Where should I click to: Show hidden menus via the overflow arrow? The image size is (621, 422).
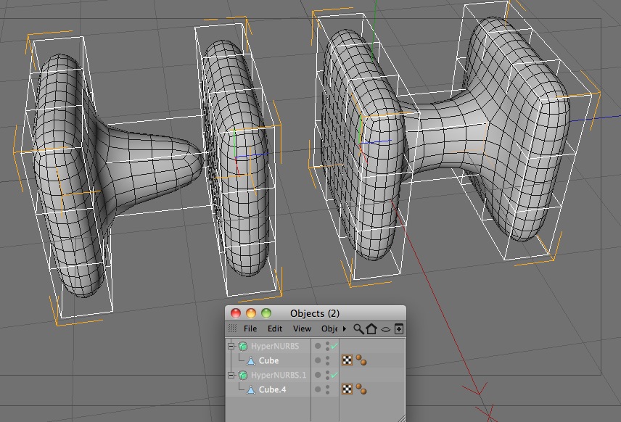[x=344, y=328]
